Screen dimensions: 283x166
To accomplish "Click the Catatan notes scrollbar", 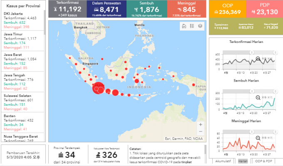I will [205, 150].
